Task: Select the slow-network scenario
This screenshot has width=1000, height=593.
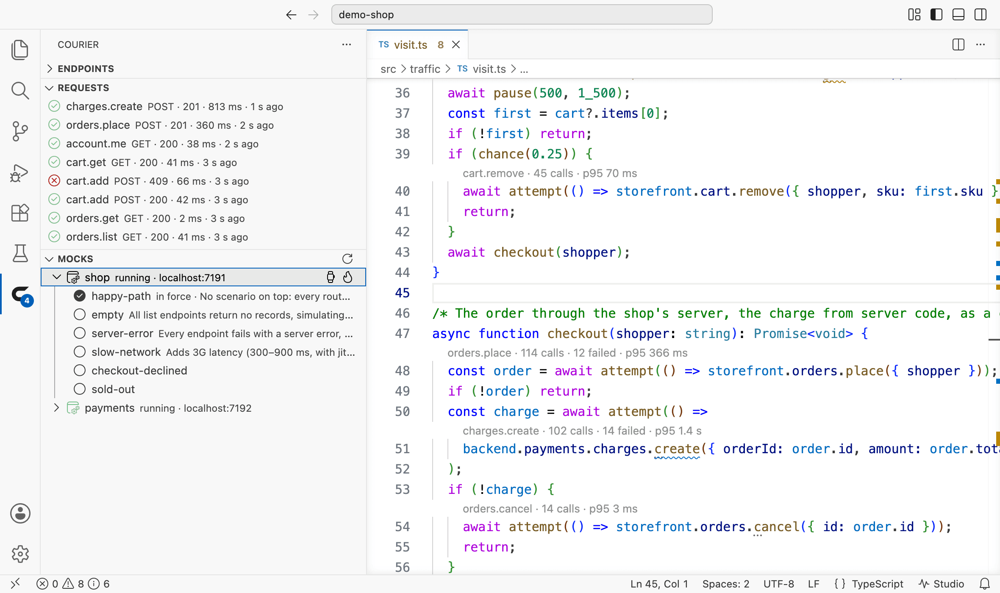Action: click(x=203, y=352)
